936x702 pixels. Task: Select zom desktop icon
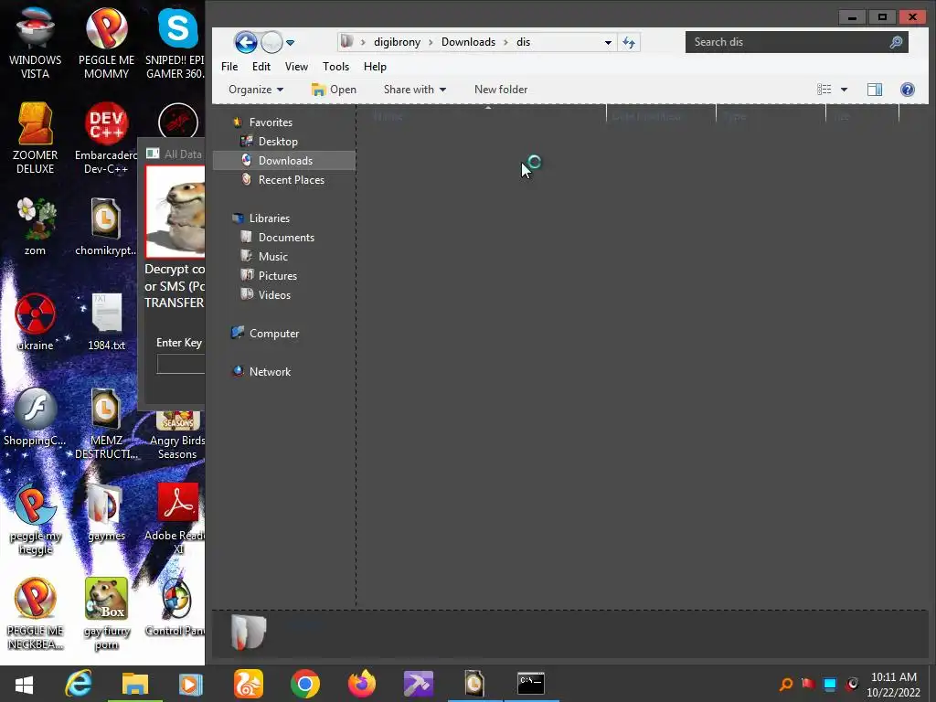coord(35,227)
